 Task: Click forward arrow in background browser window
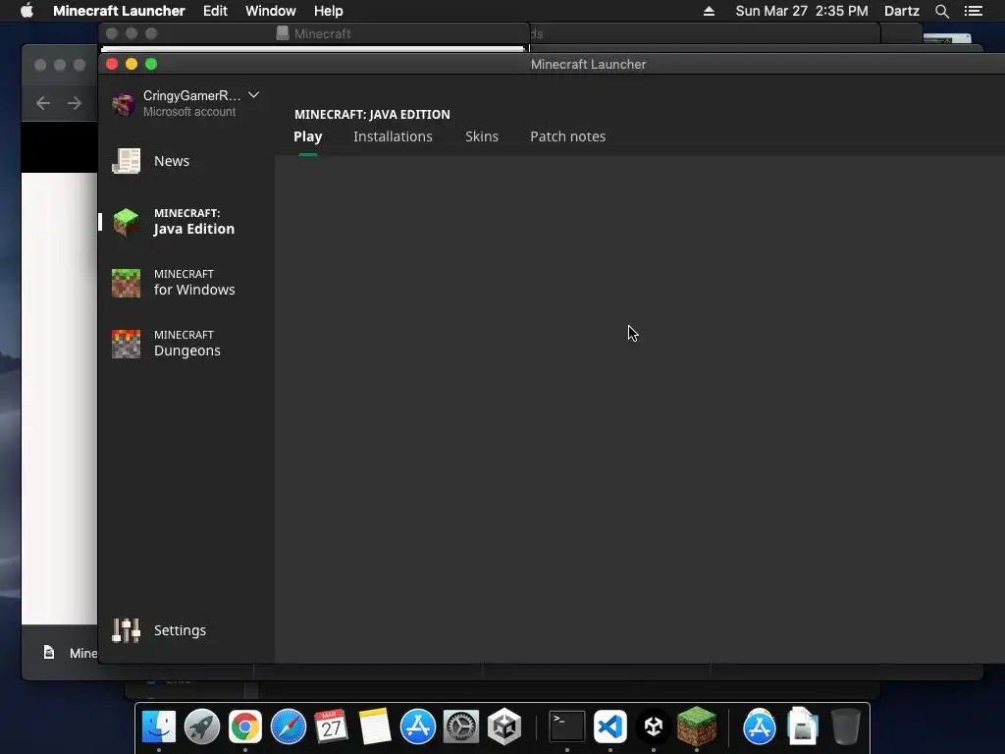[x=75, y=103]
